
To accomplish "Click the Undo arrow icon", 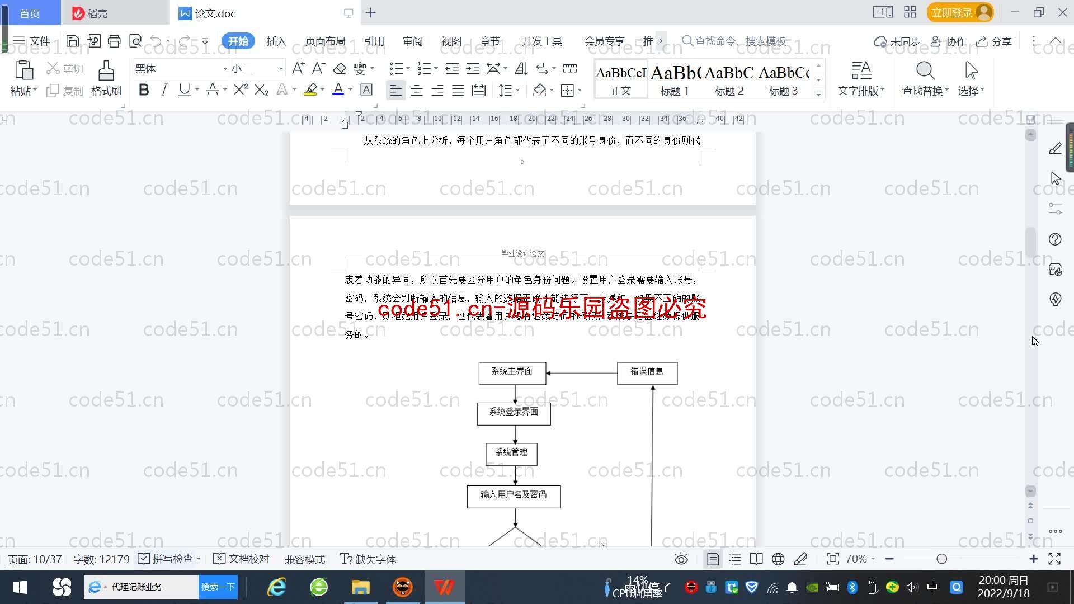I will tap(156, 41).
